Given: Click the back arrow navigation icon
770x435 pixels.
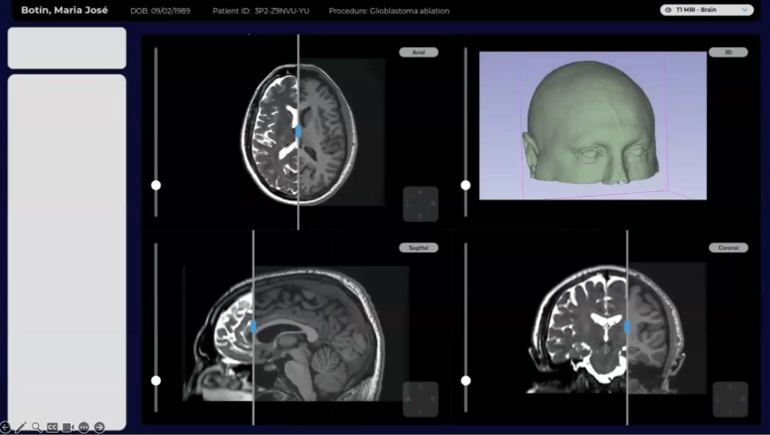Looking at the screenshot, I should [5, 426].
